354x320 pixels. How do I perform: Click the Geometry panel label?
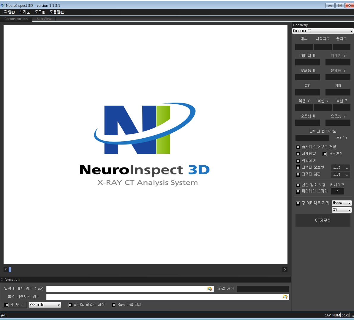pyautogui.click(x=300, y=25)
